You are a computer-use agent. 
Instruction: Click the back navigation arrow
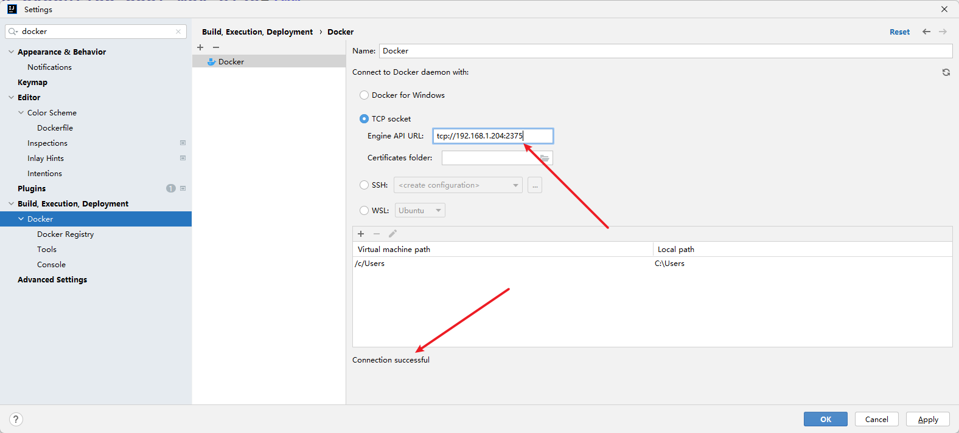(926, 32)
